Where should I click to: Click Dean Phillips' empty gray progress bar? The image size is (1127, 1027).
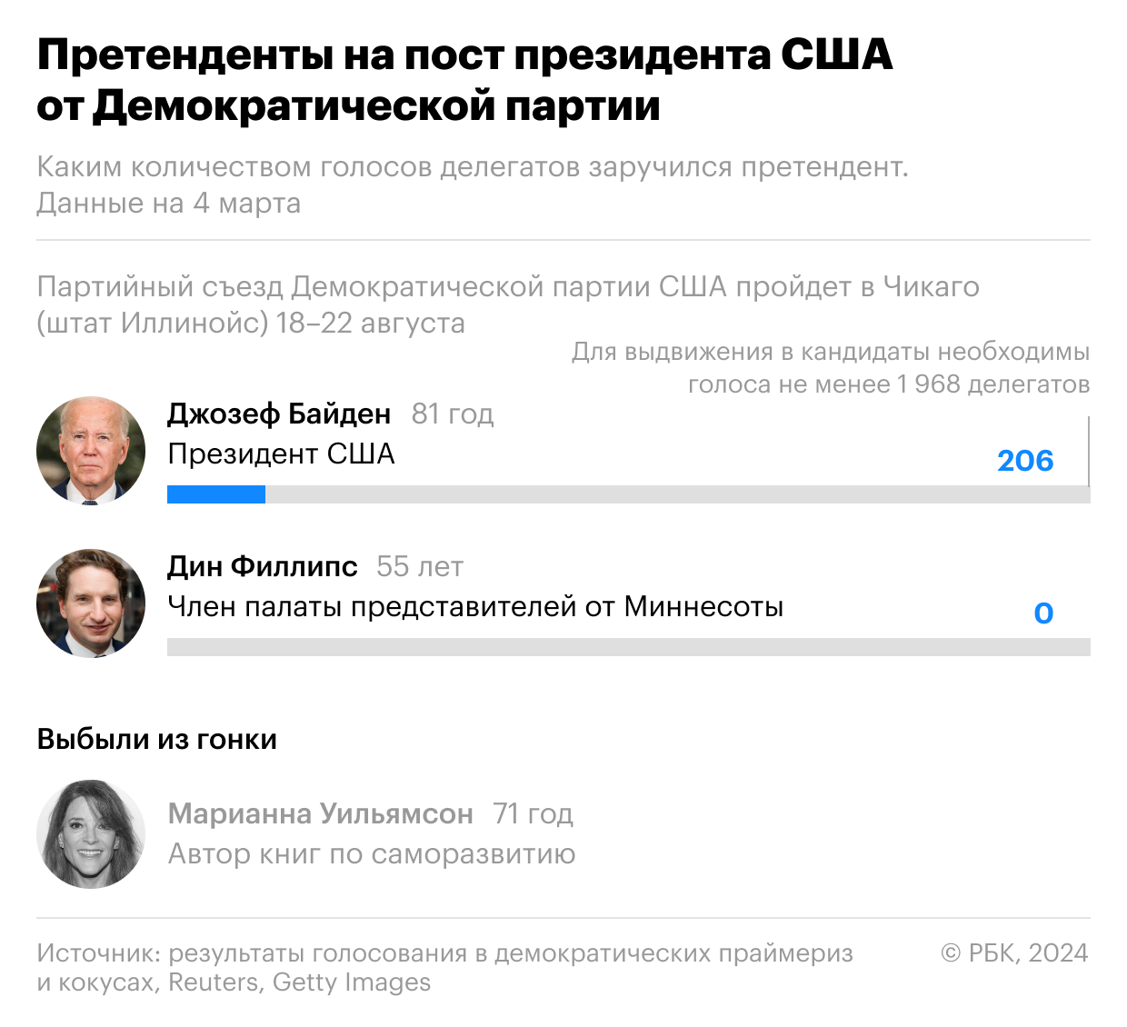(x=627, y=647)
